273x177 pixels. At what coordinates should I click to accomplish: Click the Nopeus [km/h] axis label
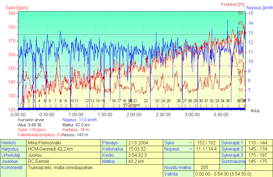pos(259,8)
